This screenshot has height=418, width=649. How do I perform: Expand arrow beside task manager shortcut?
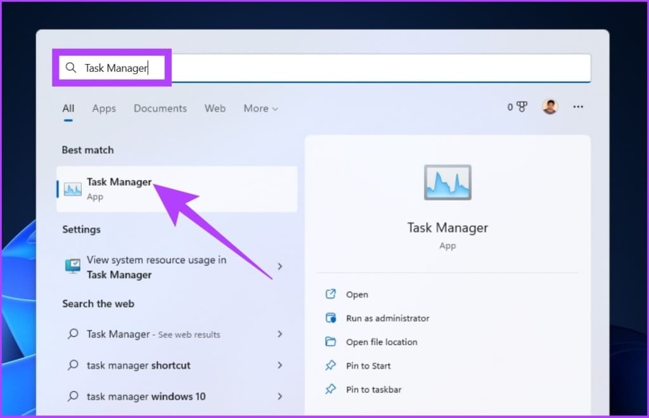280,365
